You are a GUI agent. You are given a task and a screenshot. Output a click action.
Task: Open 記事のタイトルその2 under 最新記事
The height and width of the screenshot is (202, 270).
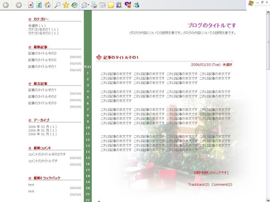(42, 60)
